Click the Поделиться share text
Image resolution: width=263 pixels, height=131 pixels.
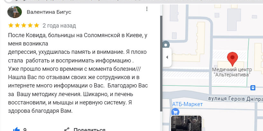click(89, 129)
